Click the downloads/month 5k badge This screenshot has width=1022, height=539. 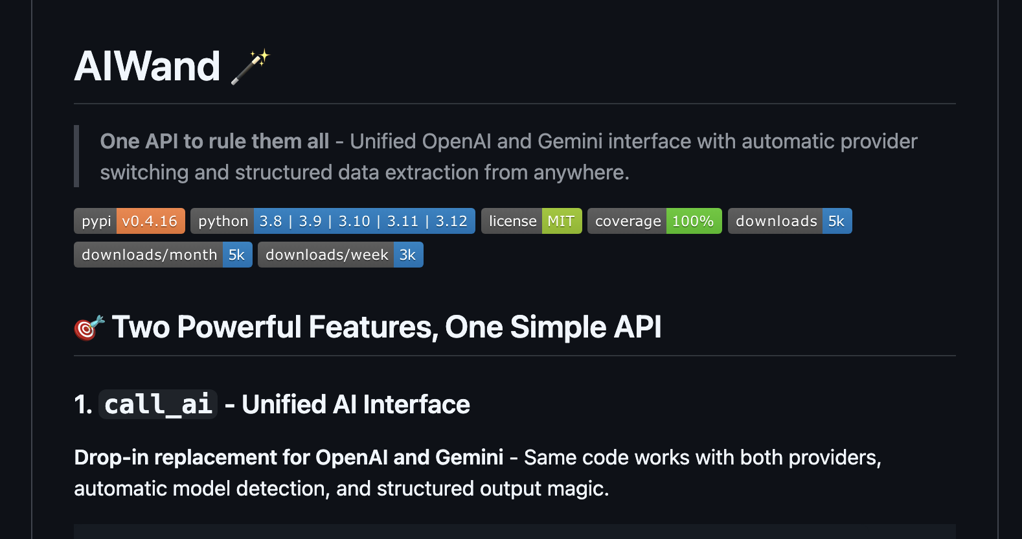pyautogui.click(x=163, y=255)
